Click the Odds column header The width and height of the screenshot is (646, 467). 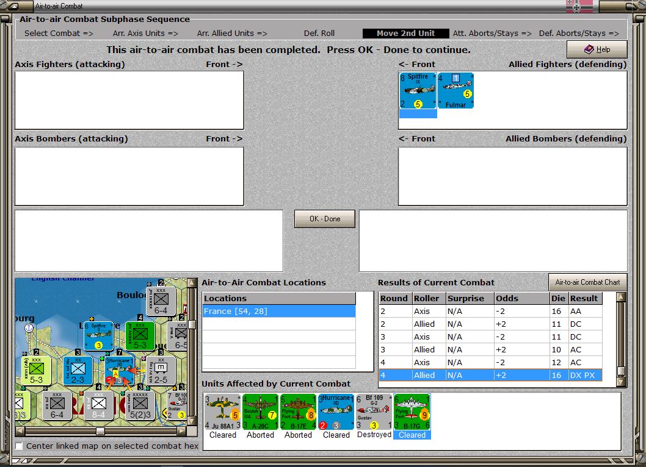(522, 298)
